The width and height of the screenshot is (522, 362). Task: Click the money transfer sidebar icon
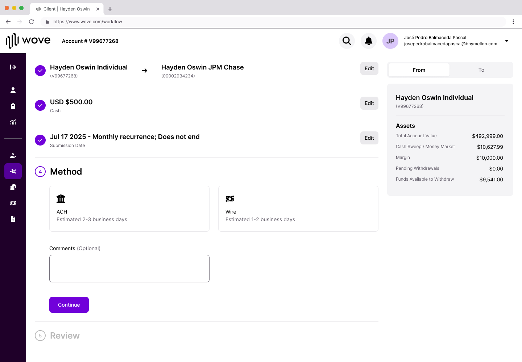coord(13,203)
